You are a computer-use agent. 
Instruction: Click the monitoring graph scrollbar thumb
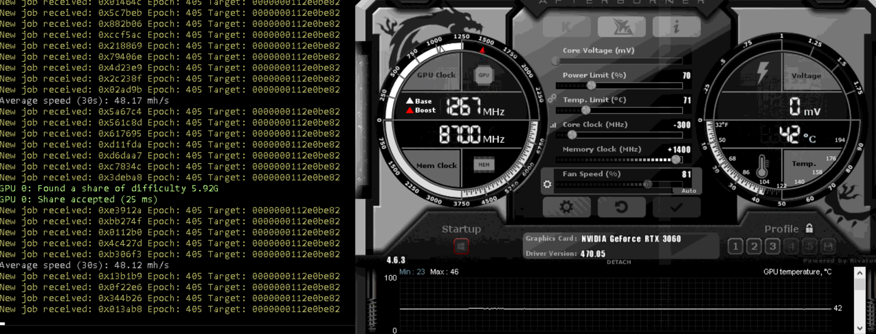[x=860, y=285]
